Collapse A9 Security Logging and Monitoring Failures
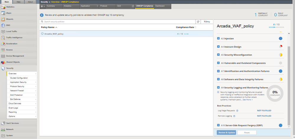 point(219,87)
